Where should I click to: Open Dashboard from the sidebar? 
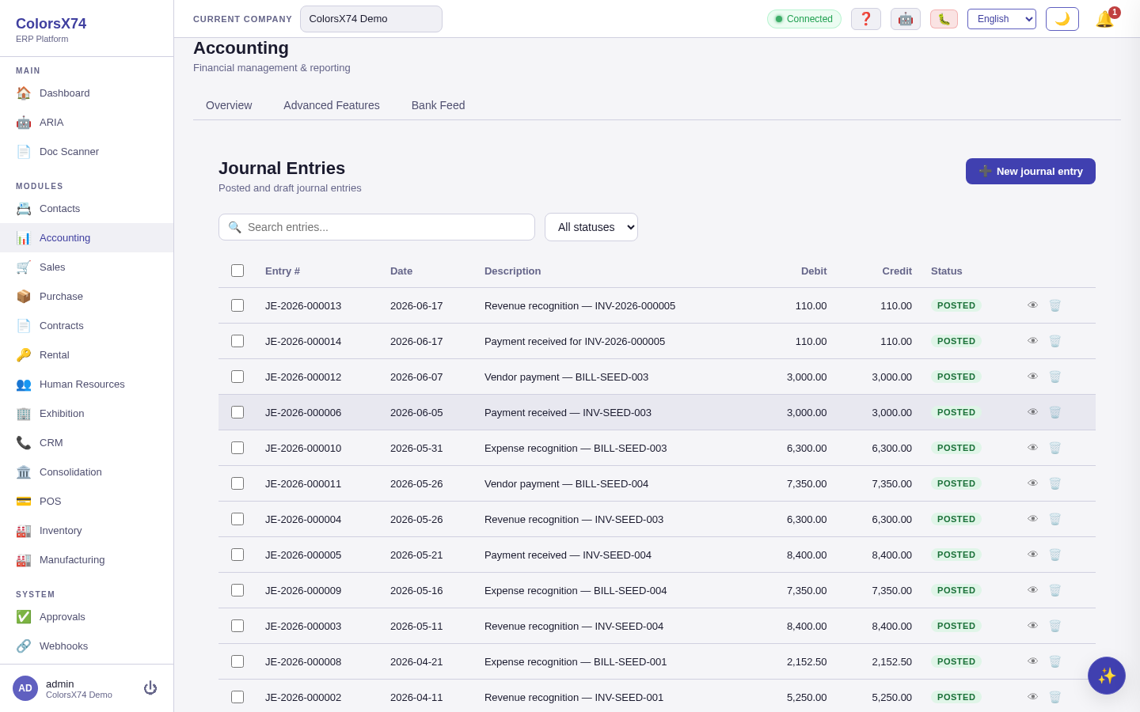(87, 93)
